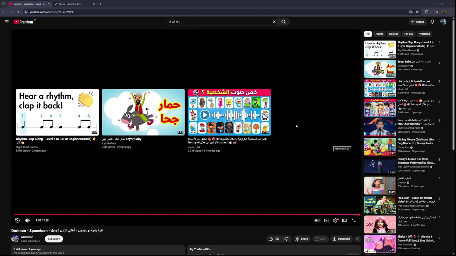Dislike the video with thumbs-down
Image resolution: width=456 pixels, height=256 pixels.
click(286, 239)
